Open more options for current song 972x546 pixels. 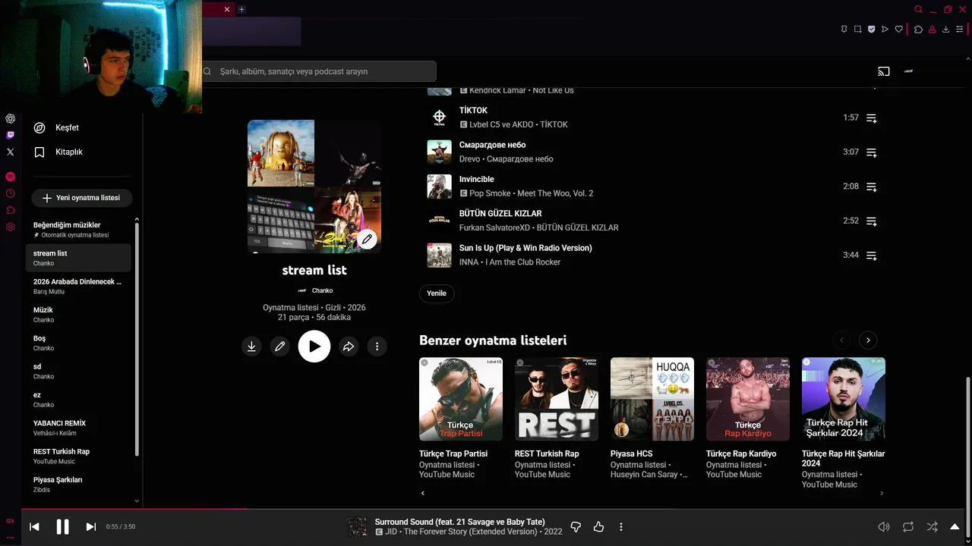tap(621, 527)
